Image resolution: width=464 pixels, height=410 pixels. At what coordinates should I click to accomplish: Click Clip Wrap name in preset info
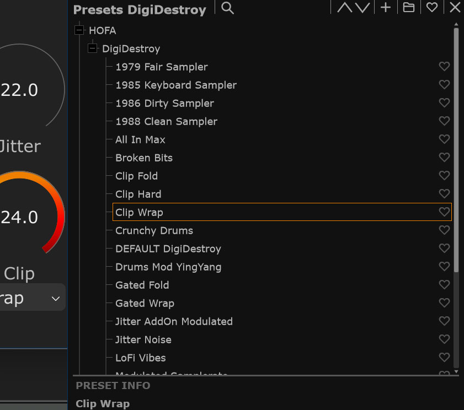[103, 404]
